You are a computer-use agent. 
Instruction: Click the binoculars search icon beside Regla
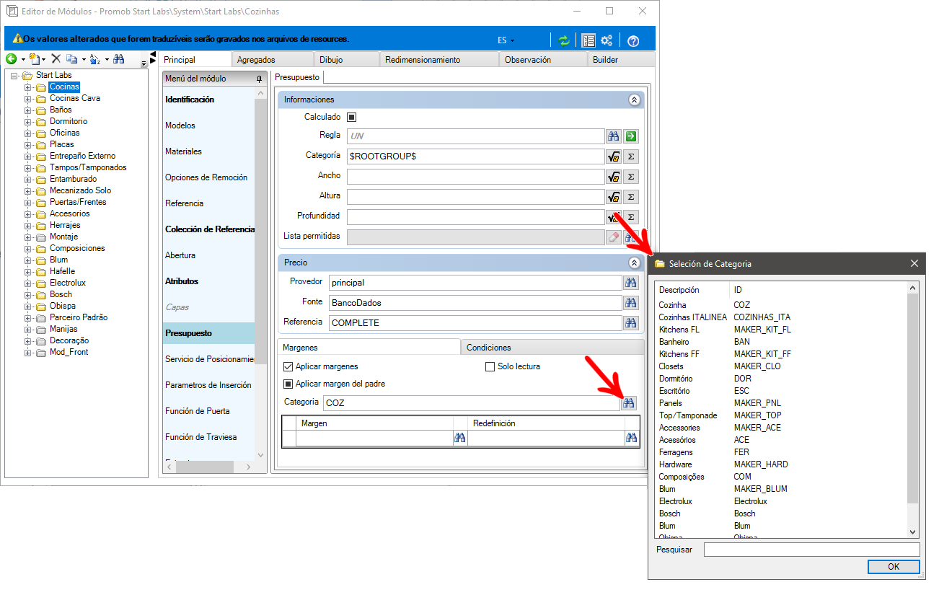pos(614,136)
